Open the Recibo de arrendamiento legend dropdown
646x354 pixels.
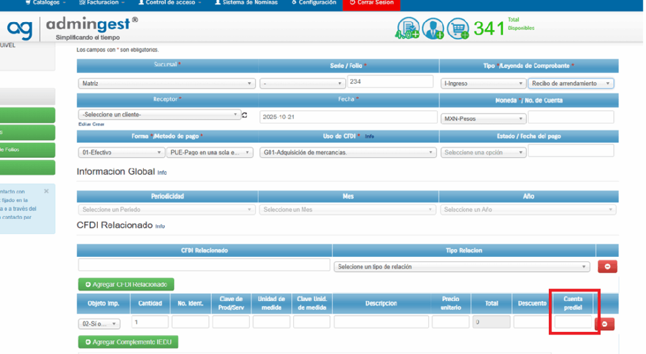click(x=571, y=83)
